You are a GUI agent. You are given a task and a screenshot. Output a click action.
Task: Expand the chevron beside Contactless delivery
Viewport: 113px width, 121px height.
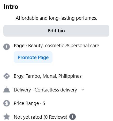pos(83,90)
